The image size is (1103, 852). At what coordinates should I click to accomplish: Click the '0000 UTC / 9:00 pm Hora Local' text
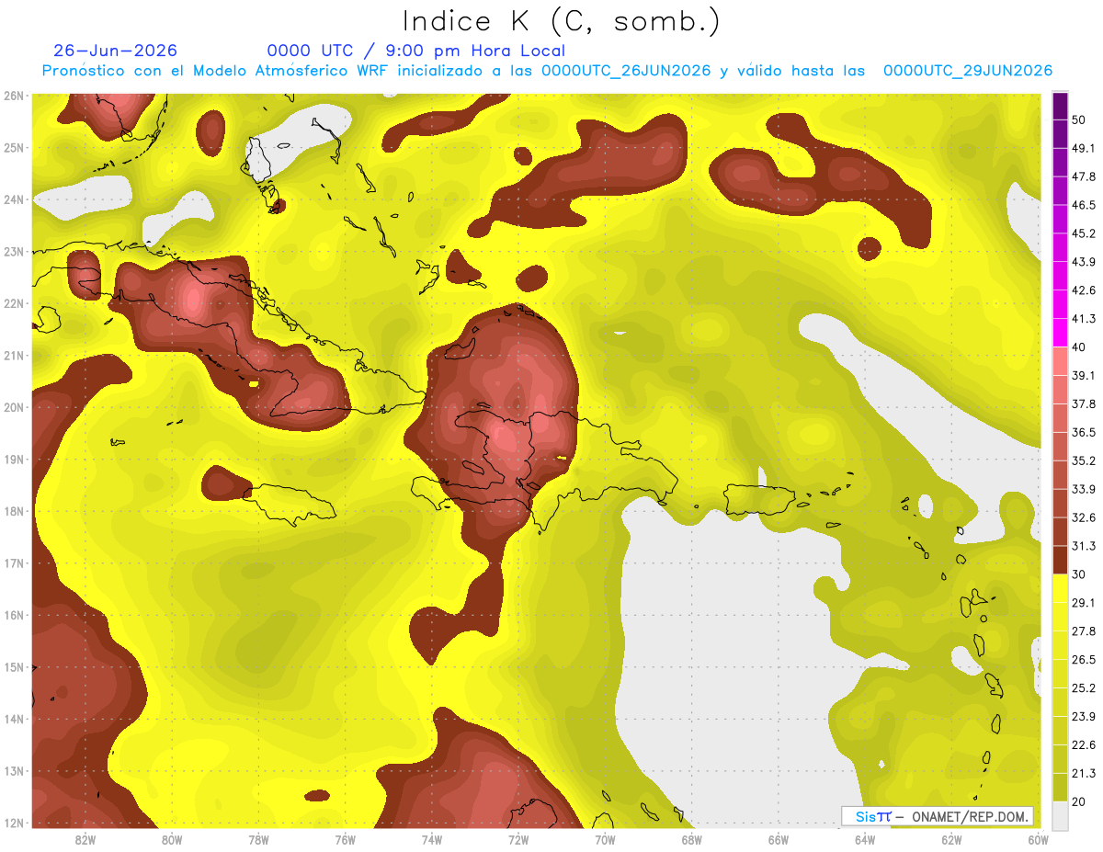tap(416, 51)
